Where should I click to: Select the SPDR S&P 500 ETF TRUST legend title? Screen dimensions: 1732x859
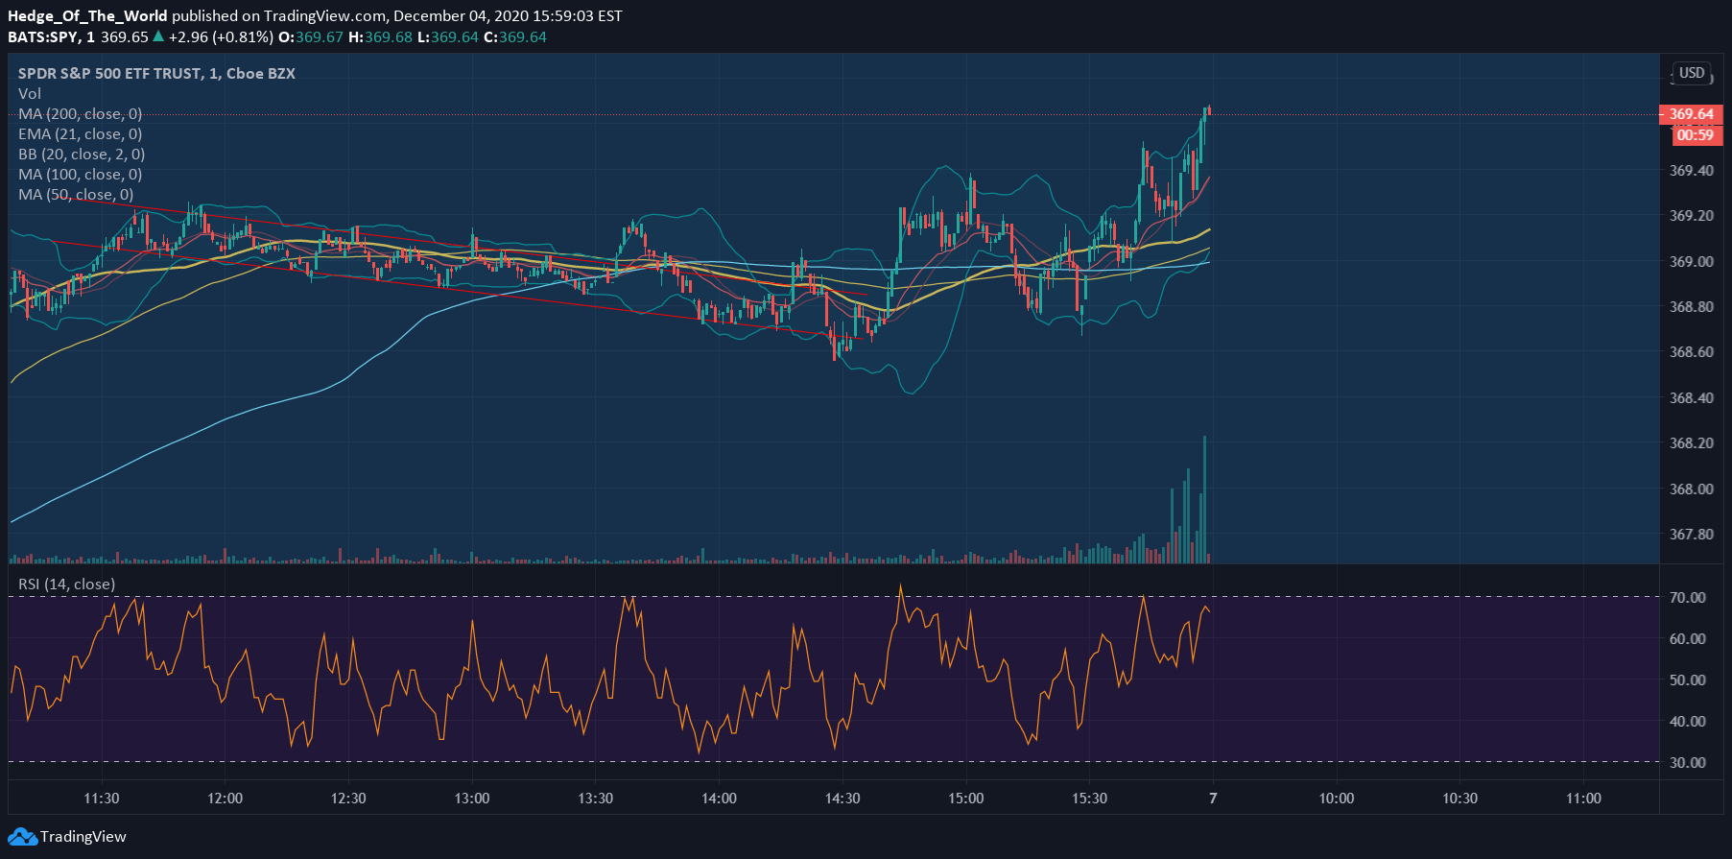156,73
